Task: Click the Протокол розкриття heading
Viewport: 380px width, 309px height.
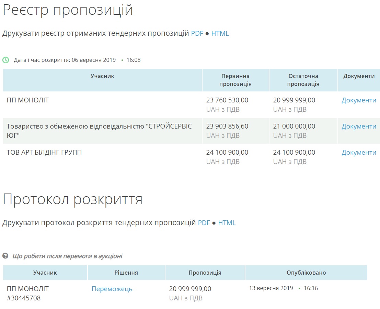Action: click(x=72, y=200)
